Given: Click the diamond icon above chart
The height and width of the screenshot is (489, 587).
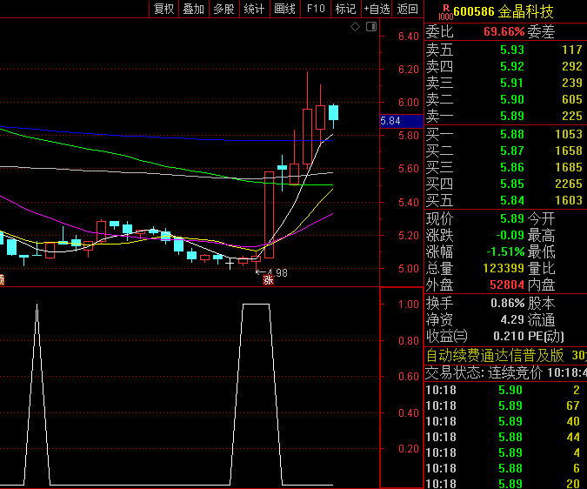Looking at the screenshot, I should (x=355, y=27).
